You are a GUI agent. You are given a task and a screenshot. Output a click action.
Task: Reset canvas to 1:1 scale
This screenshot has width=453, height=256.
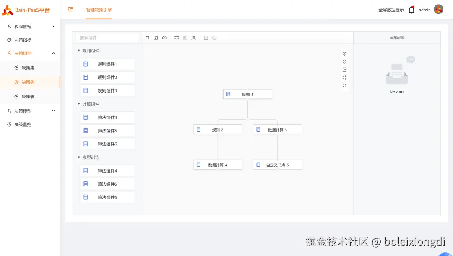coord(344,70)
